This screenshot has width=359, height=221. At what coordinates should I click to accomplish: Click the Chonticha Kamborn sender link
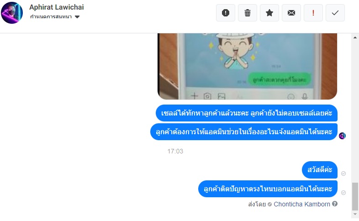click(x=302, y=204)
